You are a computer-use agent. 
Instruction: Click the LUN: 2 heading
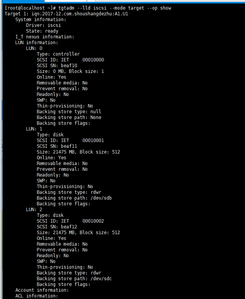tap(34, 210)
